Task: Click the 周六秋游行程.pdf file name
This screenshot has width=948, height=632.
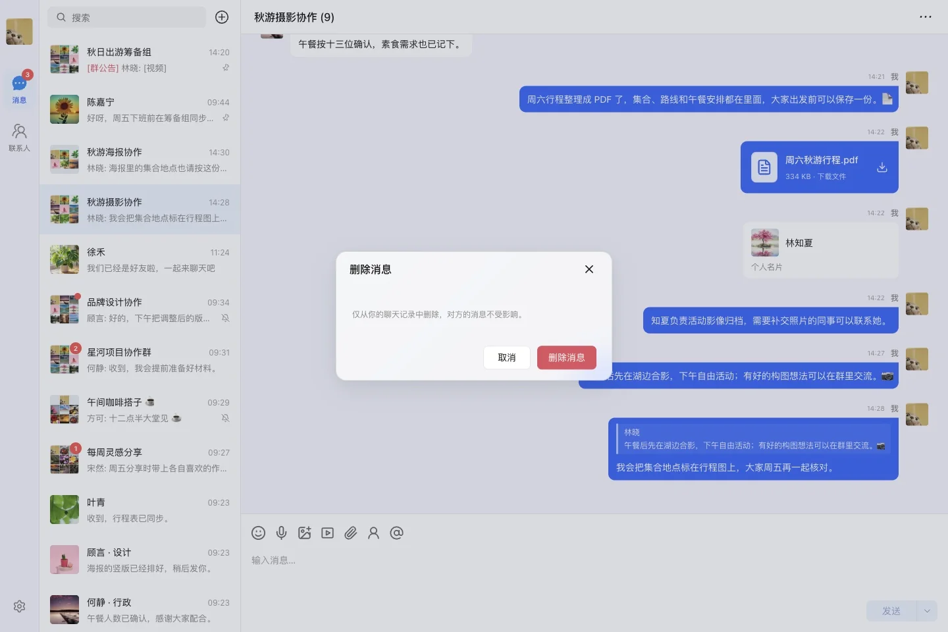Action: [821, 160]
